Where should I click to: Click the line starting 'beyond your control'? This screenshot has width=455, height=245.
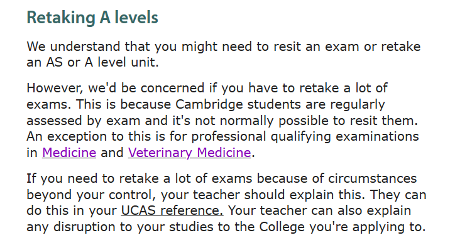coord(226,195)
